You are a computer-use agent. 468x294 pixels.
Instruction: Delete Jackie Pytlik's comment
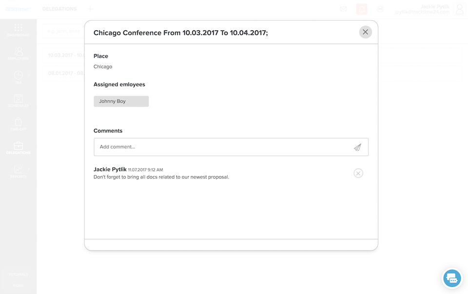click(358, 173)
